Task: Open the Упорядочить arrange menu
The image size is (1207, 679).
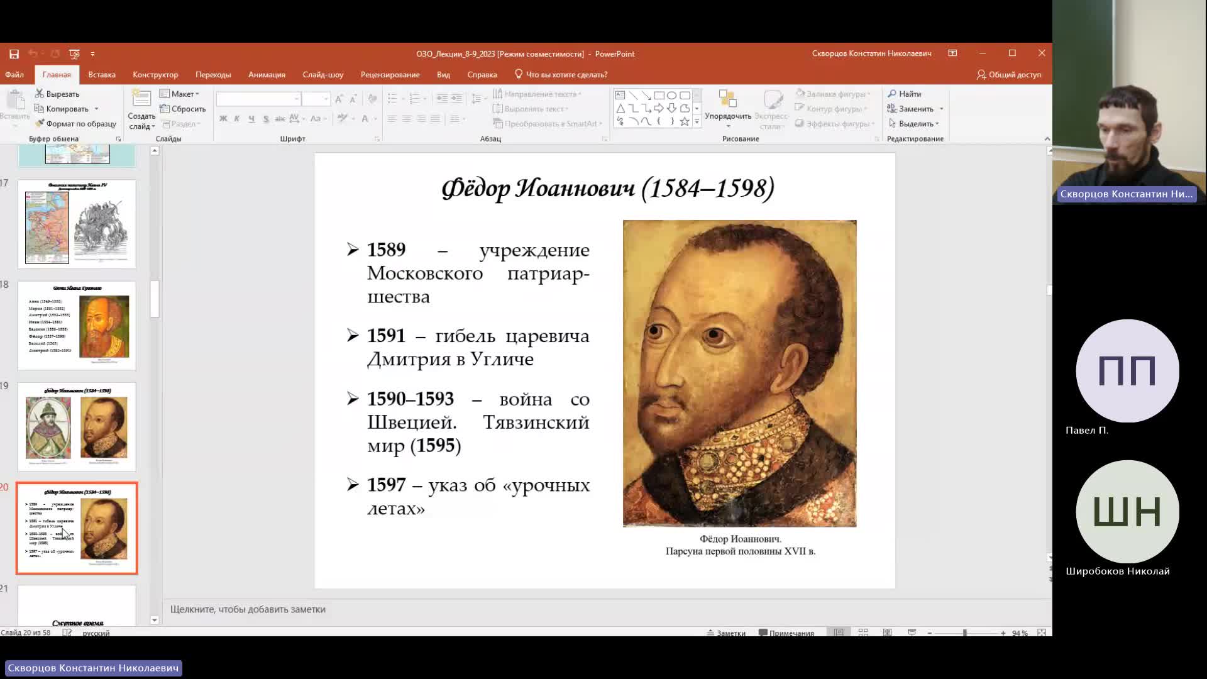Action: pos(728,109)
